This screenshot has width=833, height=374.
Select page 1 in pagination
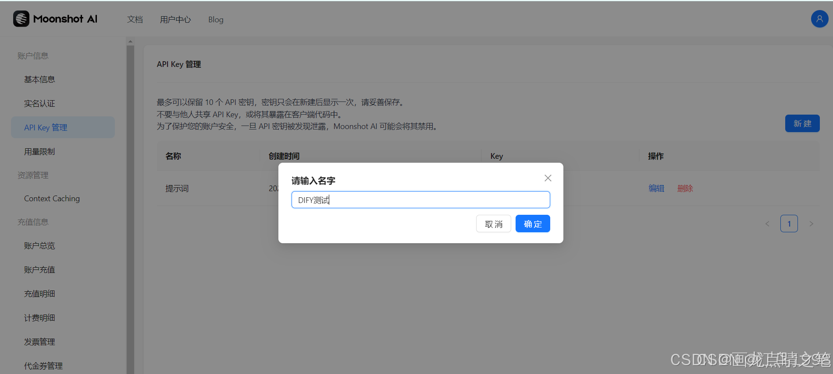click(789, 224)
